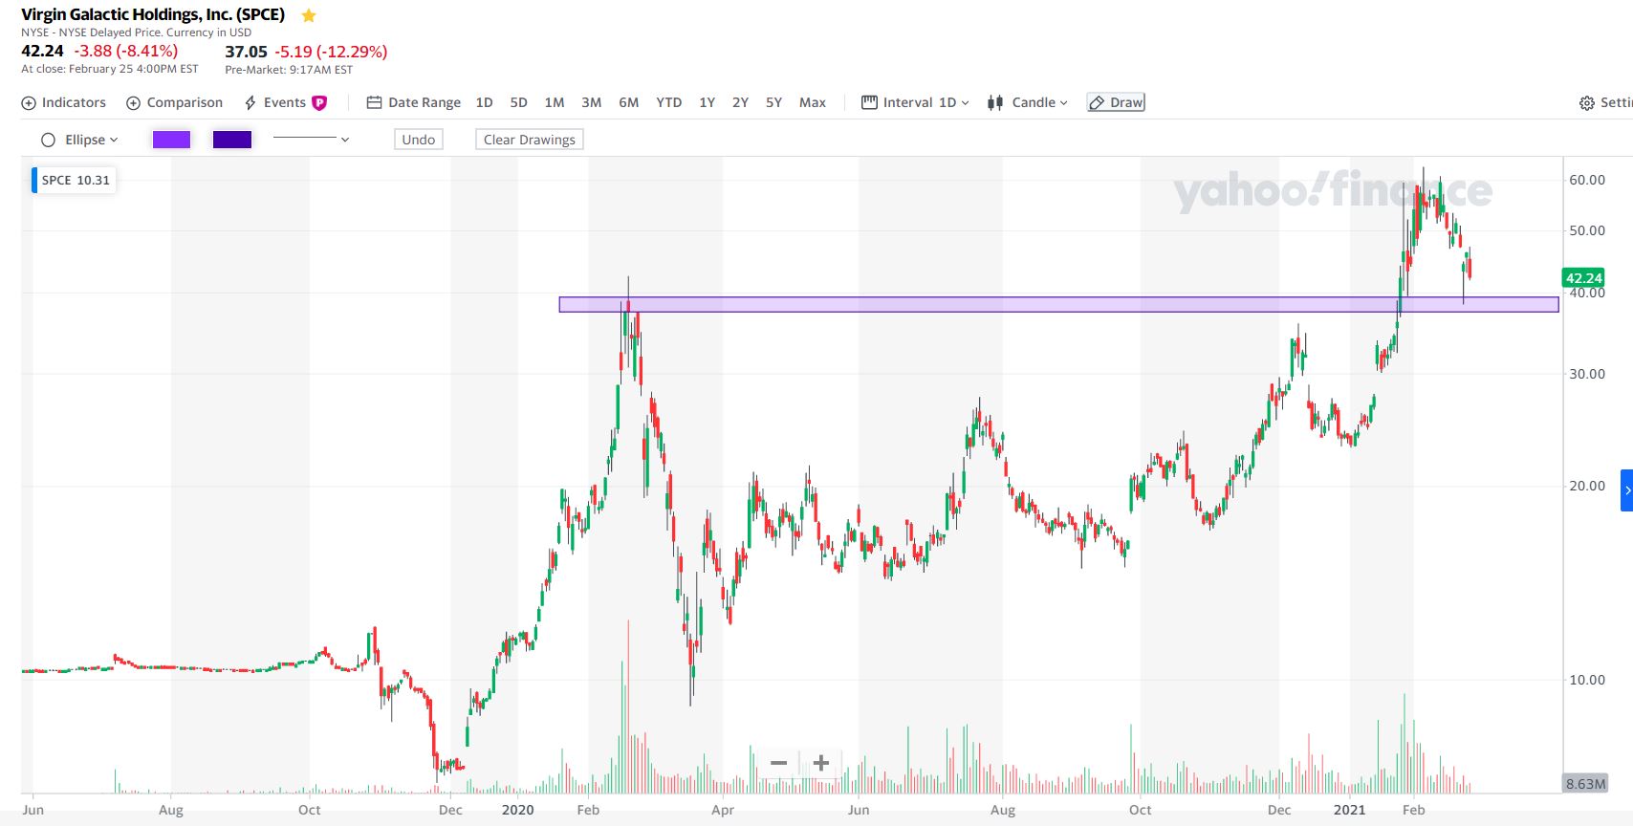Expand the Ellipse shape dropdown

point(80,140)
